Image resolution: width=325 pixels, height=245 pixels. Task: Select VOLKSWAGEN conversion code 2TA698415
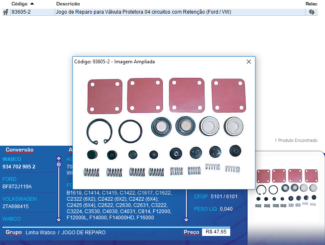click(x=16, y=206)
